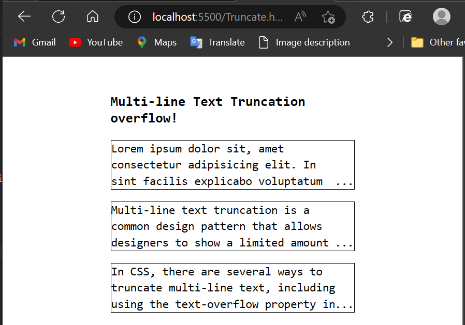Open the Image description favorite
The width and height of the screenshot is (465, 325).
[304, 42]
